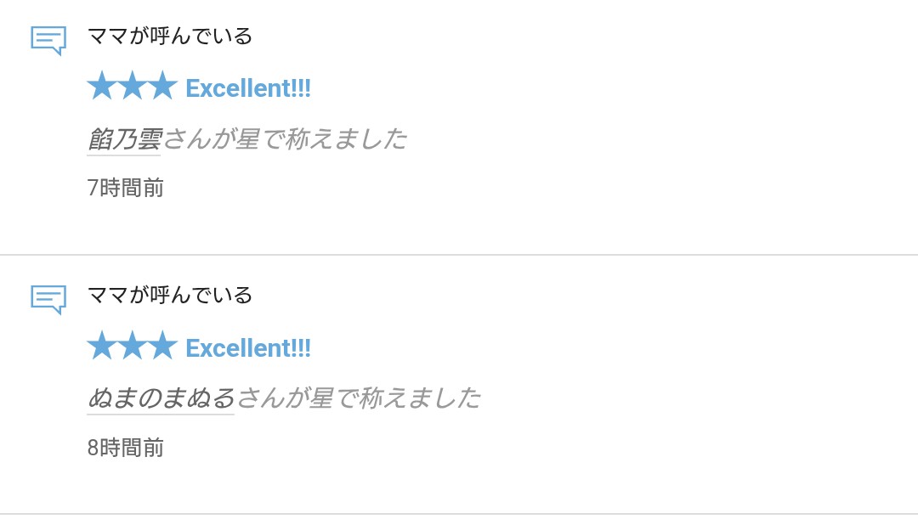Viewport: 918px width, 519px height.
Task: Open the user profile link 餡乃雲
Action: coord(124,139)
